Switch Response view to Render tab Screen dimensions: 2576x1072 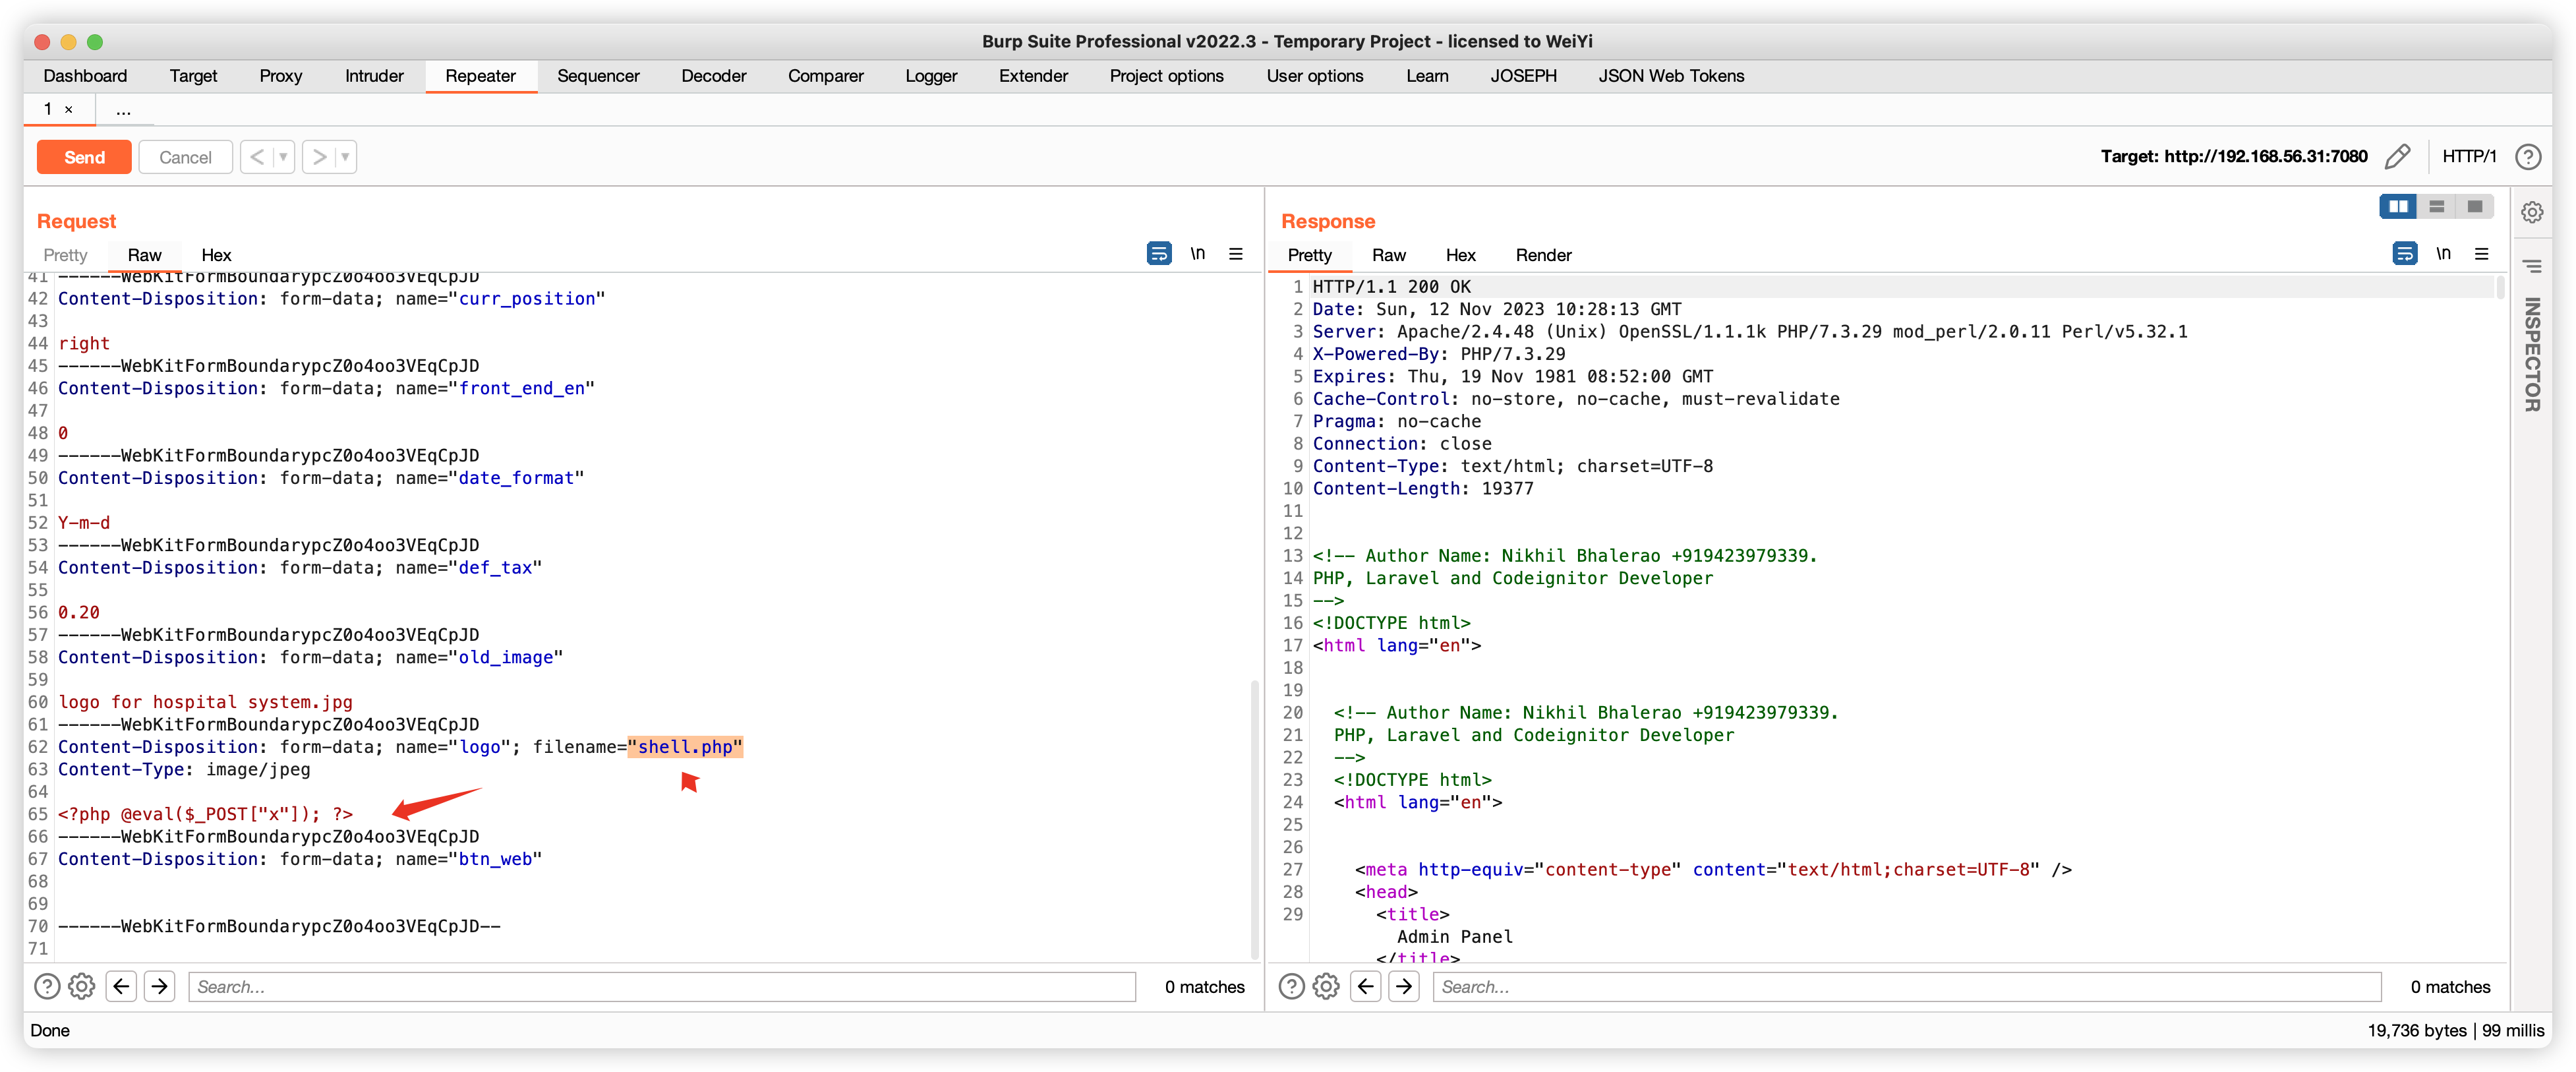point(1543,255)
